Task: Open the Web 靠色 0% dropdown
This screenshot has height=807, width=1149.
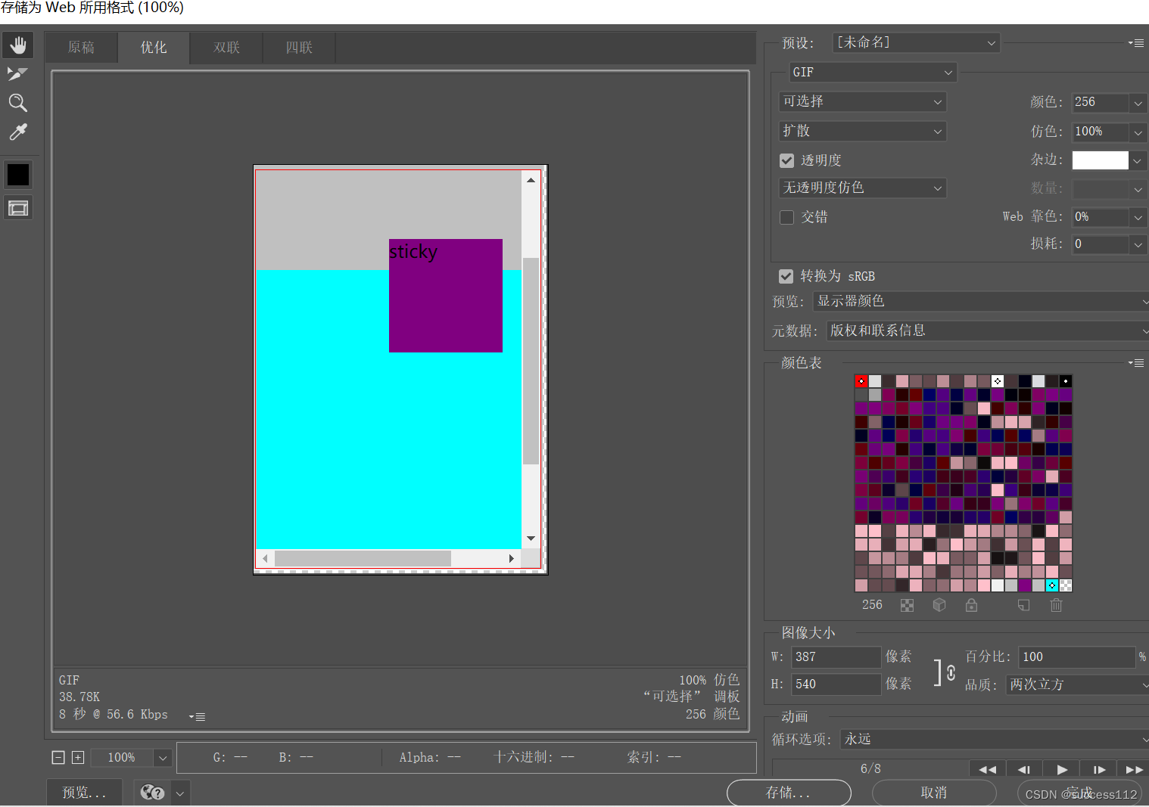Action: (x=1138, y=217)
